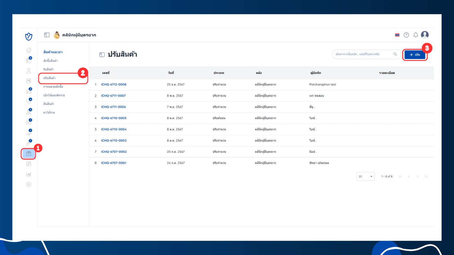The image size is (454, 255).
Task: Open the bar chart reports icon
Action: pyautogui.click(x=29, y=174)
